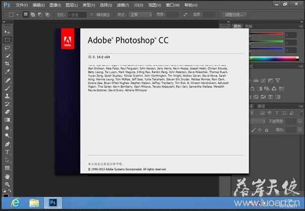305x211 pixels.
Task: Enable Intersect with Selection mode
Action: pos(47,15)
